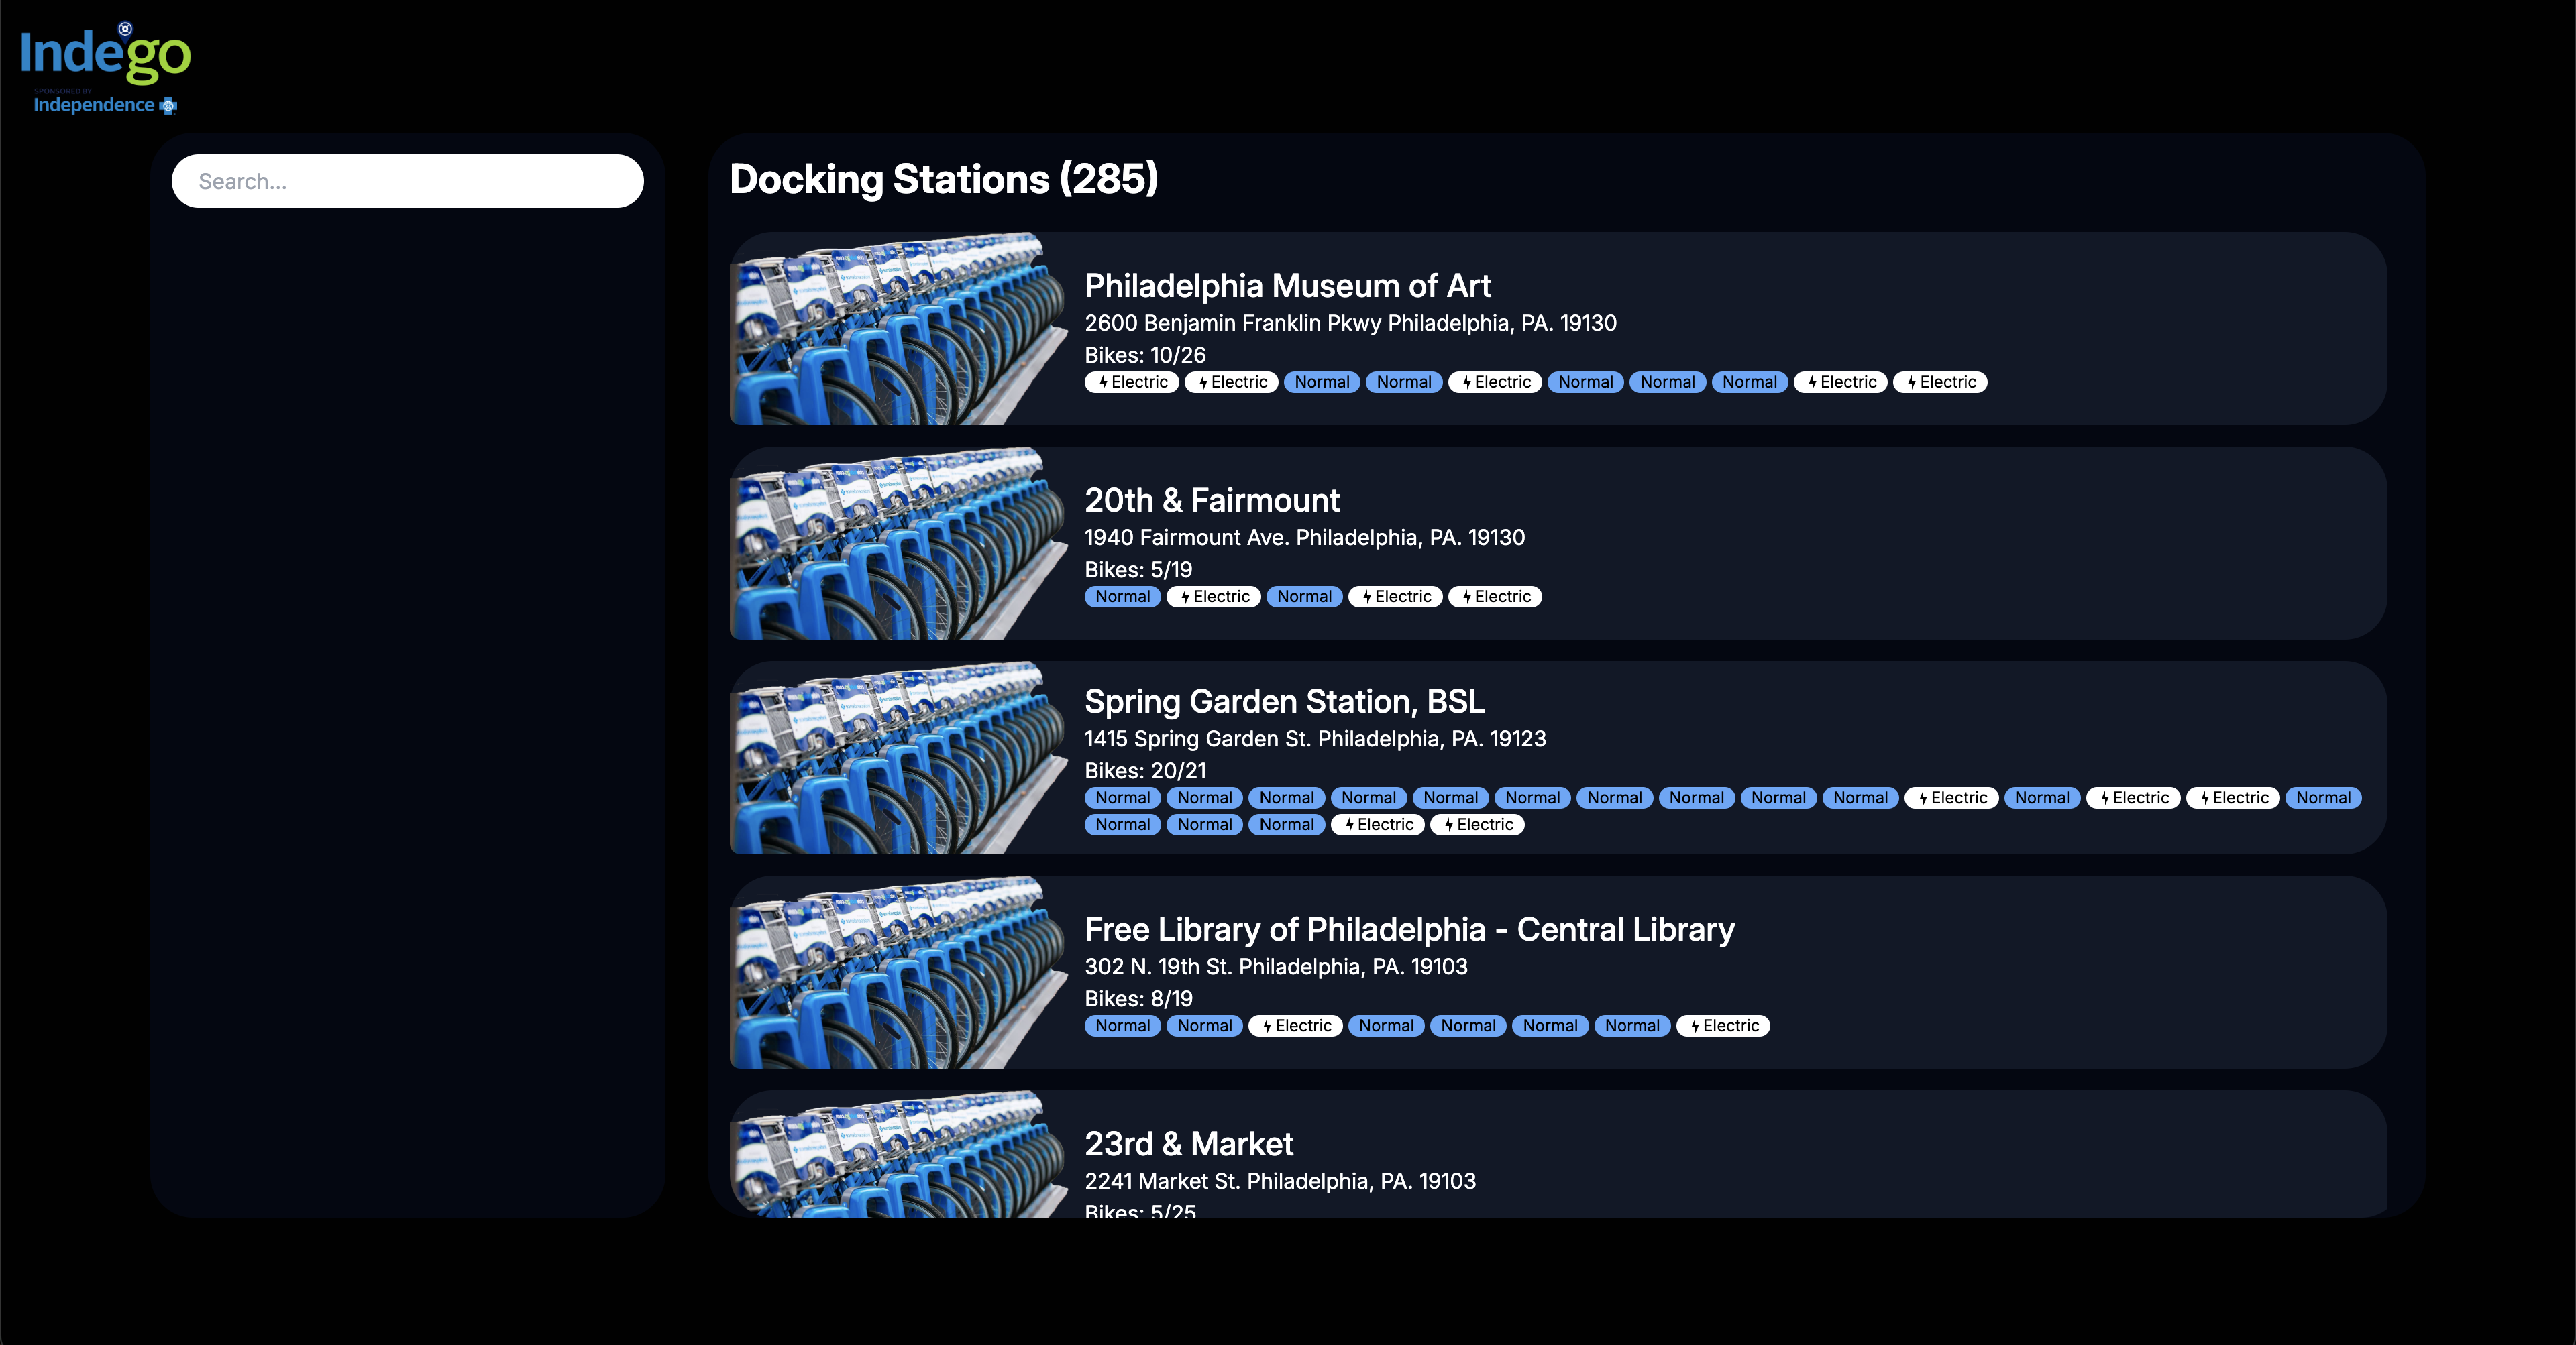Click Bikes: 20/21 count
The image size is (2576, 1345).
point(1145,770)
